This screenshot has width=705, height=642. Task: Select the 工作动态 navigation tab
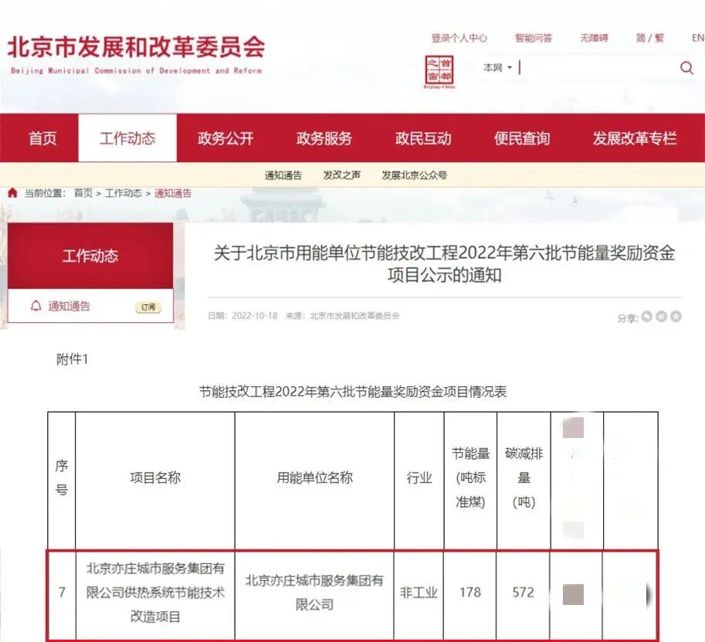pyautogui.click(x=127, y=138)
